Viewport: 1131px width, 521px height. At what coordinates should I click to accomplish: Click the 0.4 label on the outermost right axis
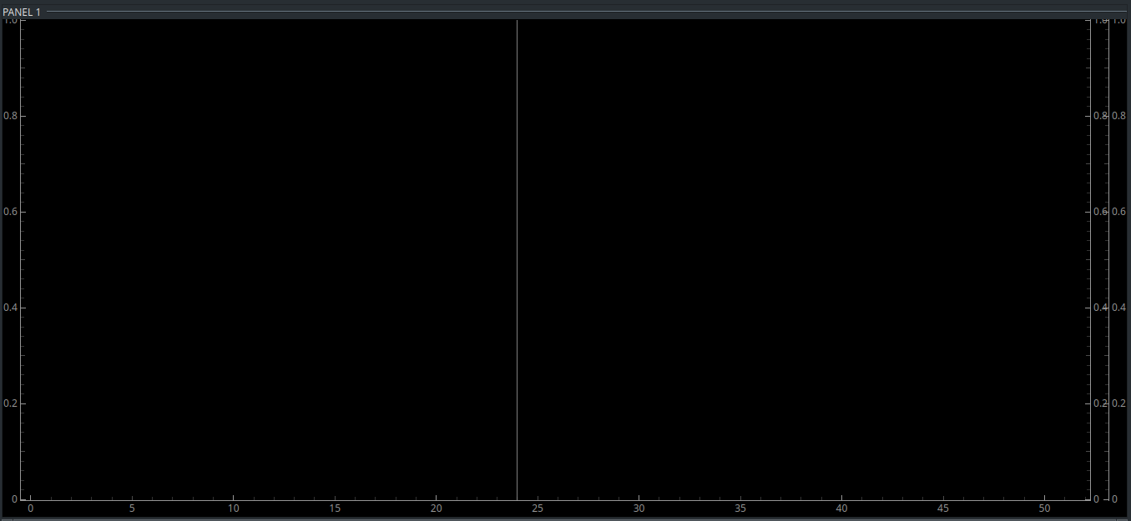pyautogui.click(x=1121, y=308)
